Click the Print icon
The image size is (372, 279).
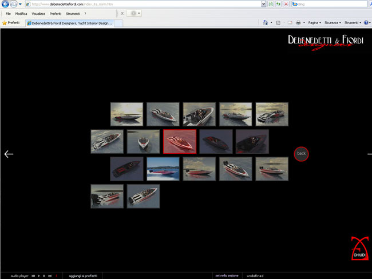(298, 23)
